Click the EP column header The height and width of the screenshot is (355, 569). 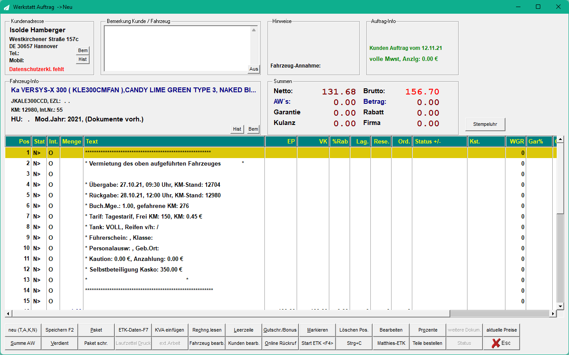coord(281,141)
